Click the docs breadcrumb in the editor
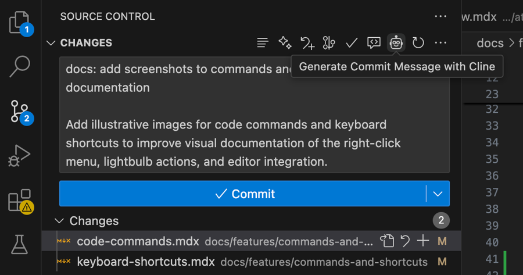The width and height of the screenshot is (523, 275). (490, 43)
